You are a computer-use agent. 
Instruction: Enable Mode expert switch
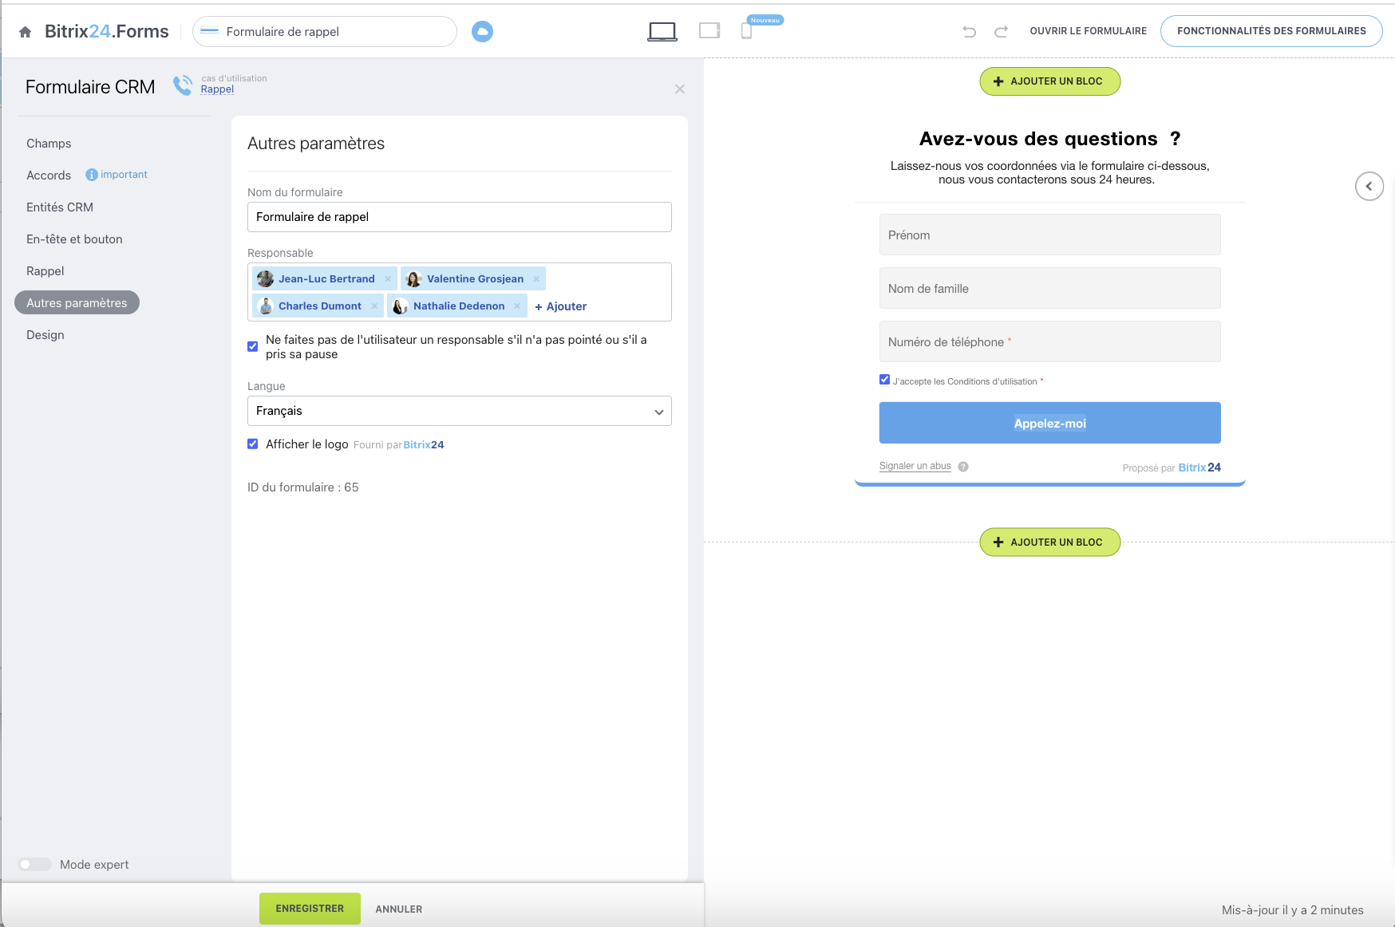click(x=35, y=865)
